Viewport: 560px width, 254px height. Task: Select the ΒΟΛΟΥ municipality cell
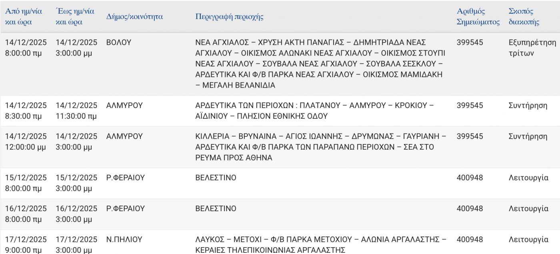(x=119, y=42)
